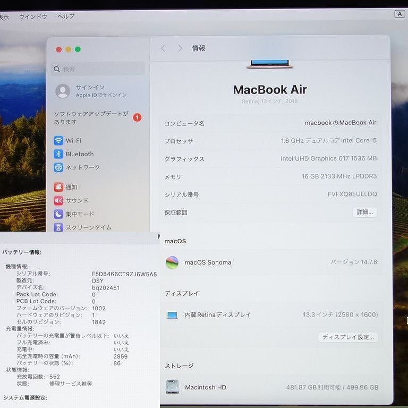Click computer name macbookのMacBook Air

[x=341, y=123]
